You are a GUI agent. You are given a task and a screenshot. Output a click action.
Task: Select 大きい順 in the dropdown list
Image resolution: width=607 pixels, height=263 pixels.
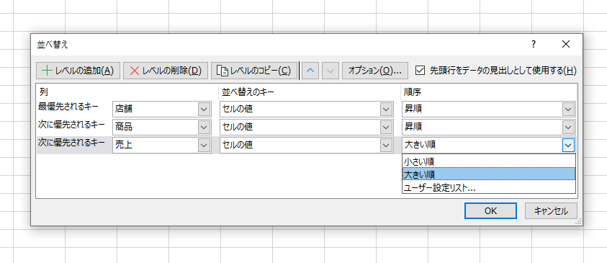click(x=488, y=174)
